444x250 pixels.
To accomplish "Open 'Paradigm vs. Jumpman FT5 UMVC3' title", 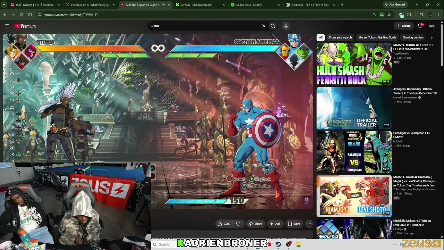I will pos(411,135).
